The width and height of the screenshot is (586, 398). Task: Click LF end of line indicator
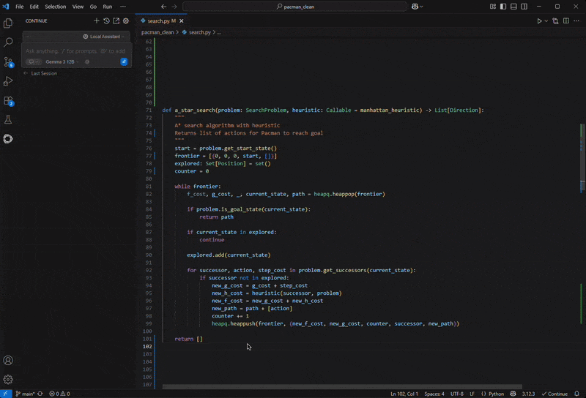pyautogui.click(x=472, y=394)
